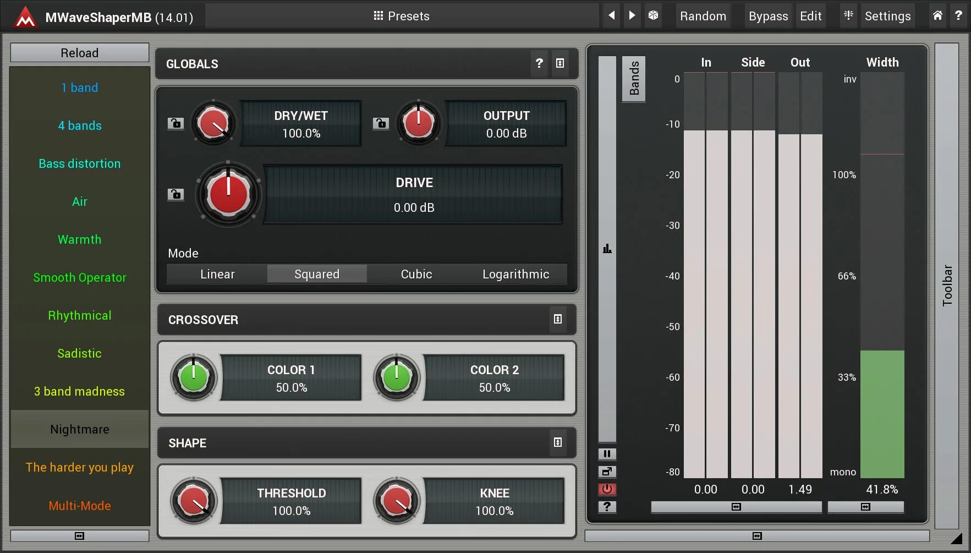Click the Random button
The height and width of the screenshot is (553, 971).
pos(703,16)
